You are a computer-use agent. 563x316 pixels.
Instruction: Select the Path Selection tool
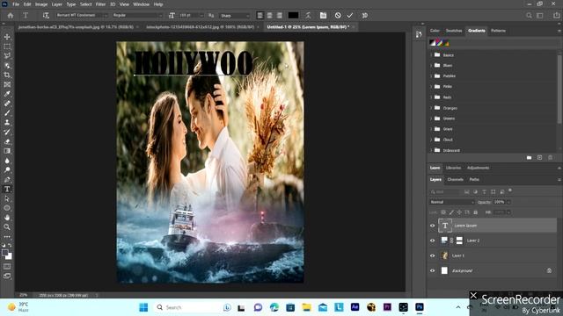[x=7, y=198]
